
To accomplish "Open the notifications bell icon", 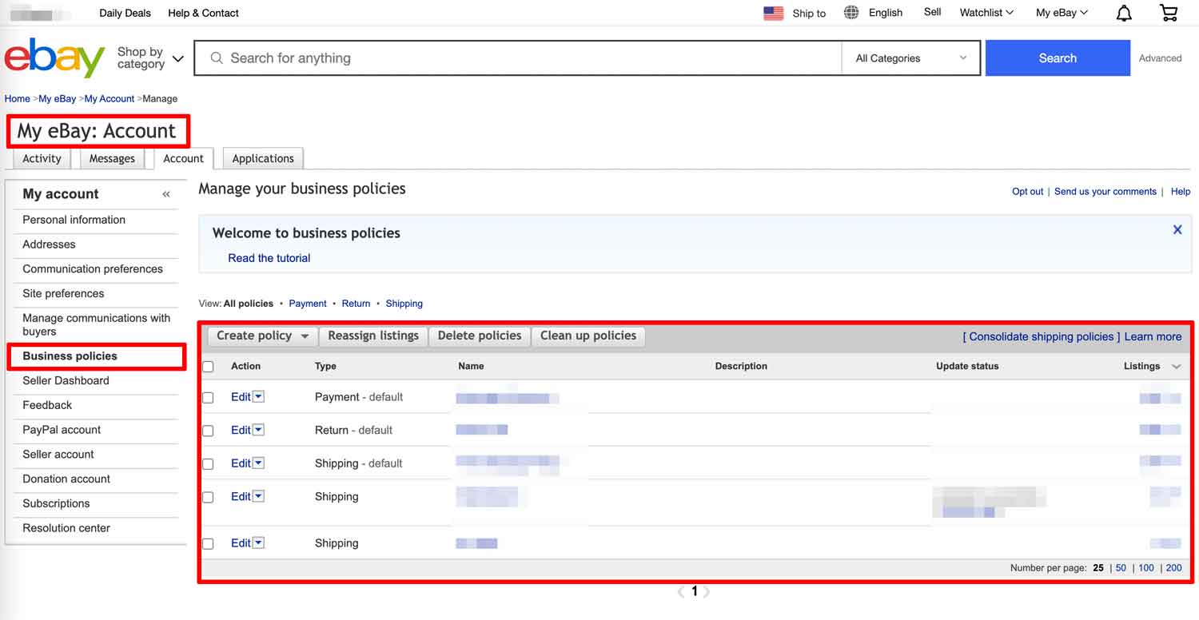I will click(1124, 13).
